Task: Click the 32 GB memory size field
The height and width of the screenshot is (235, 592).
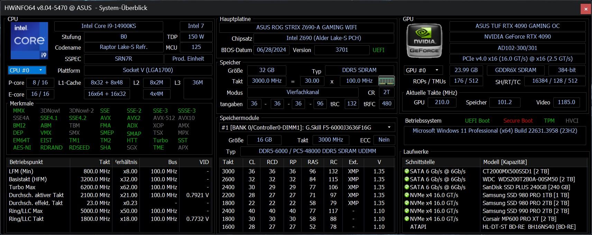Action: point(267,70)
